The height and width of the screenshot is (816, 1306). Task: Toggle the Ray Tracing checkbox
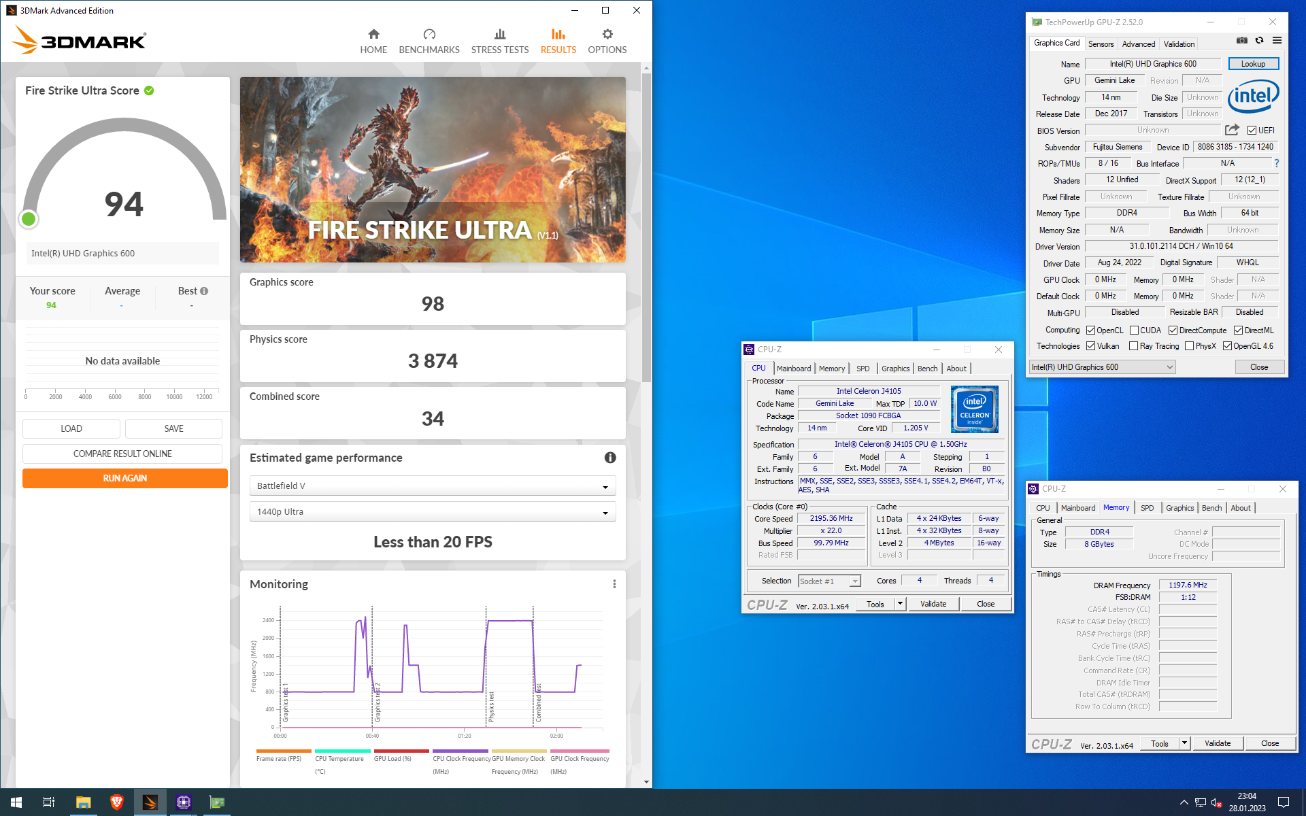click(1134, 346)
